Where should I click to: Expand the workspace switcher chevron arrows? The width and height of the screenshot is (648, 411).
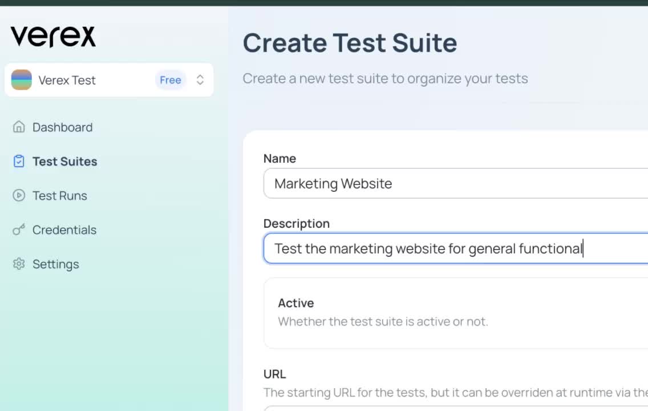[200, 80]
